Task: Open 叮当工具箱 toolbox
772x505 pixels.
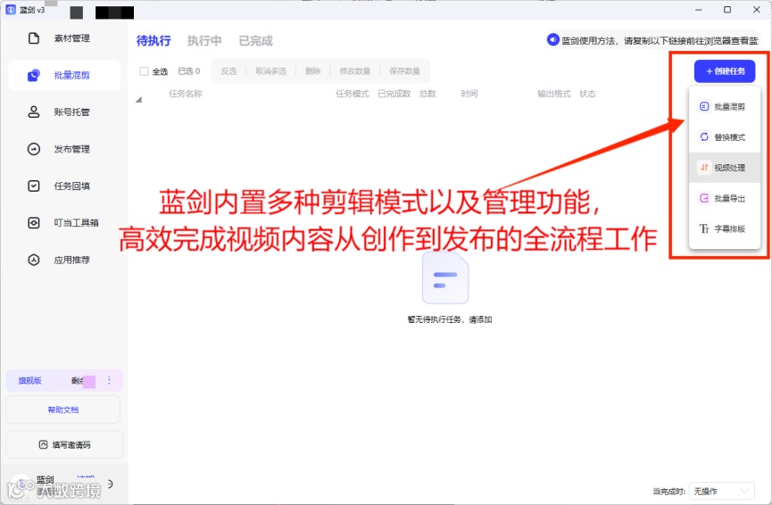Action: point(64,223)
